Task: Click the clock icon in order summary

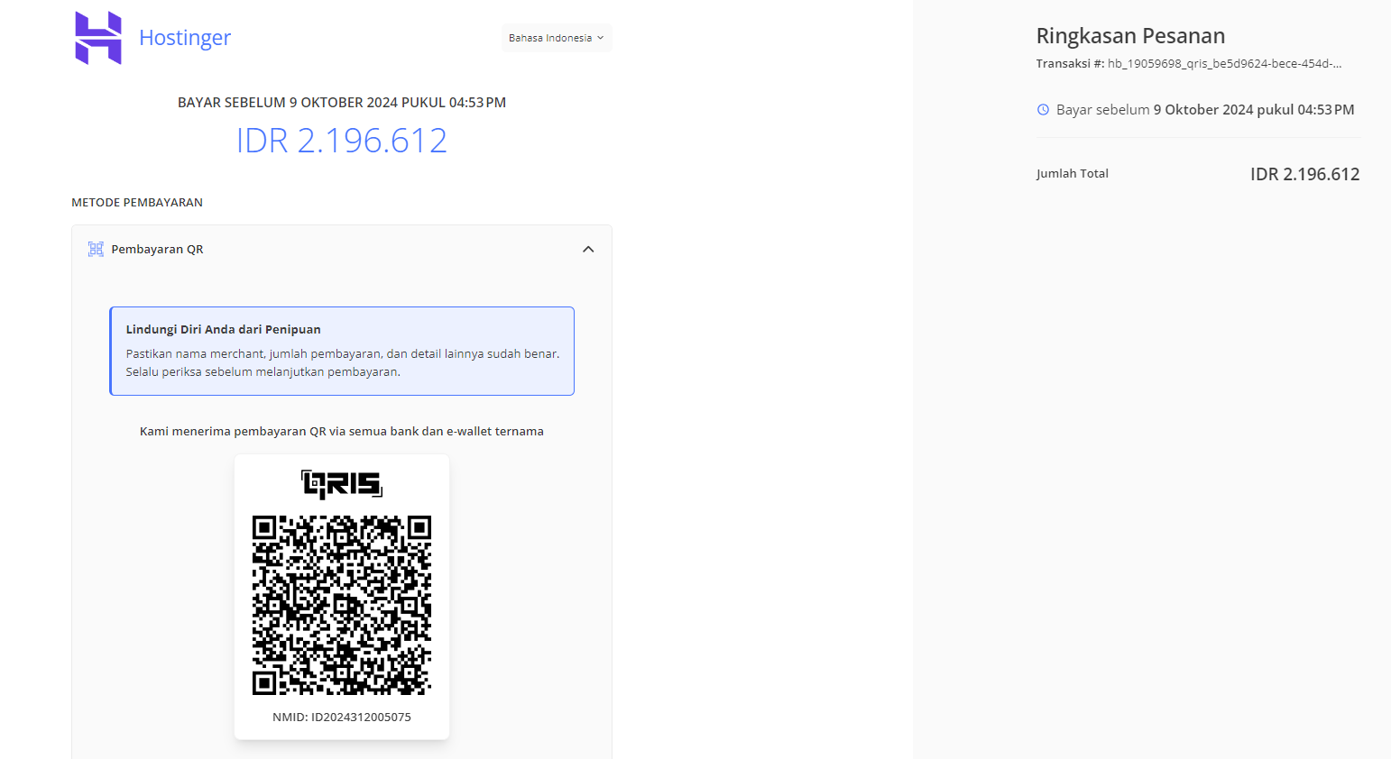Action: click(1043, 110)
